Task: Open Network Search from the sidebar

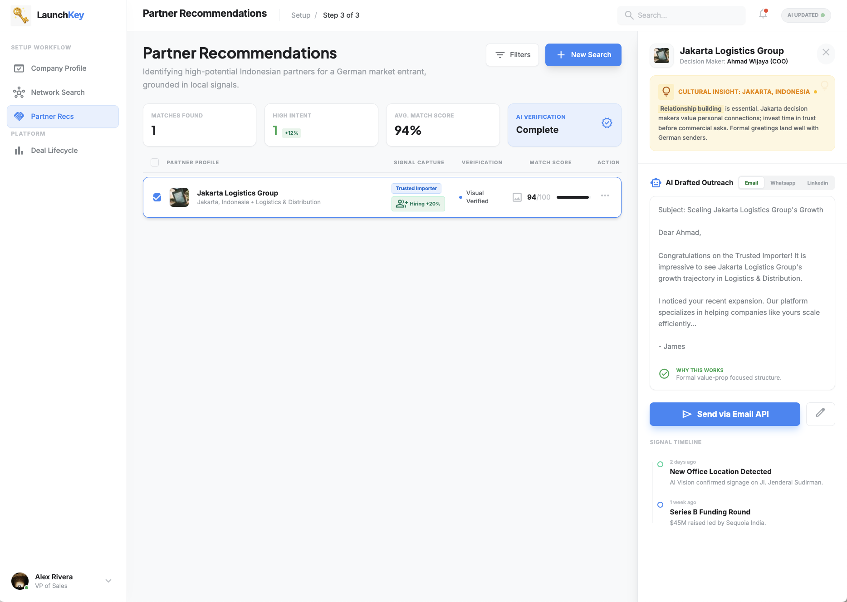Action: [x=19, y=92]
